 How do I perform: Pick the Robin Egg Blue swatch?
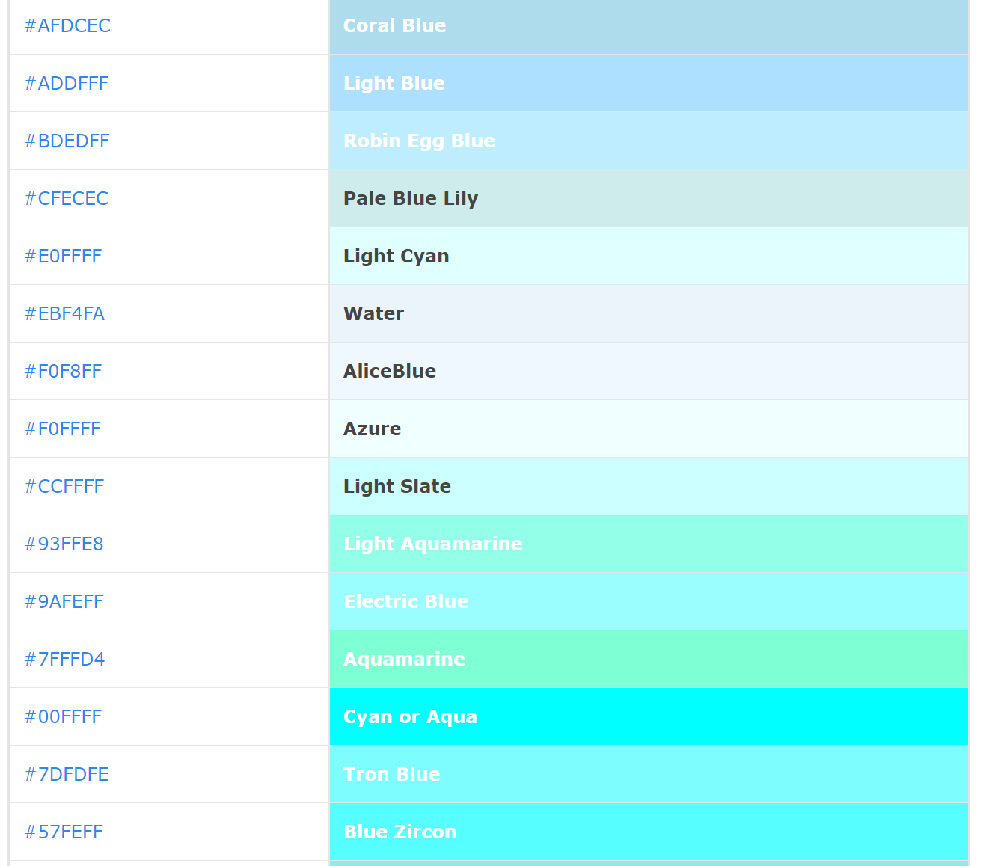coord(648,141)
